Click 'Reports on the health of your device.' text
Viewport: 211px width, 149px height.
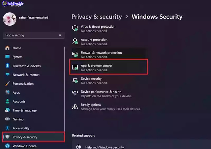coord(106,96)
